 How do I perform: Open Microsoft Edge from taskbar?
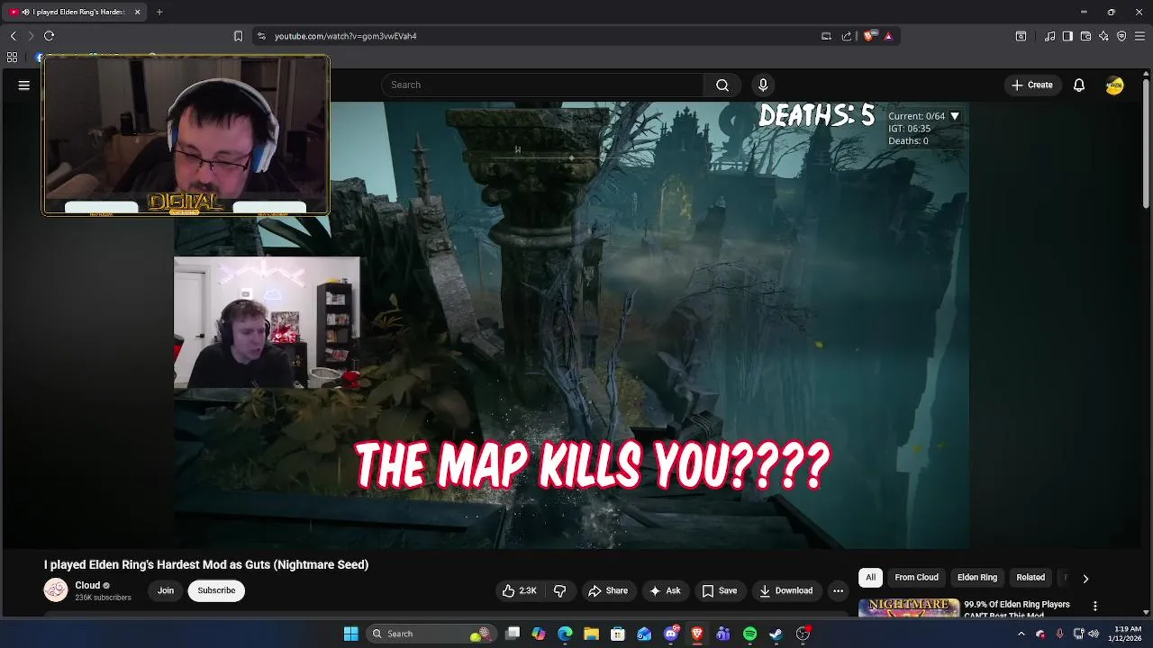tap(565, 634)
